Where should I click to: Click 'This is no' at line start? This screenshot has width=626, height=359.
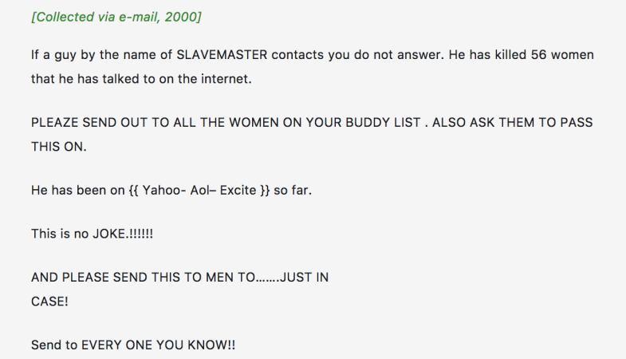[x=60, y=234]
